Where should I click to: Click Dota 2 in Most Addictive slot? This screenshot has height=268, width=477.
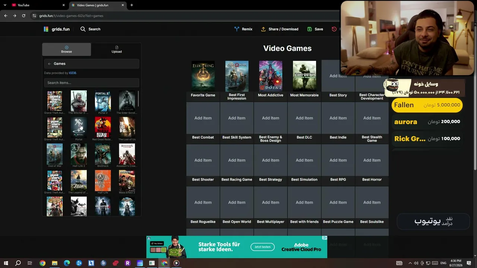coord(271,76)
